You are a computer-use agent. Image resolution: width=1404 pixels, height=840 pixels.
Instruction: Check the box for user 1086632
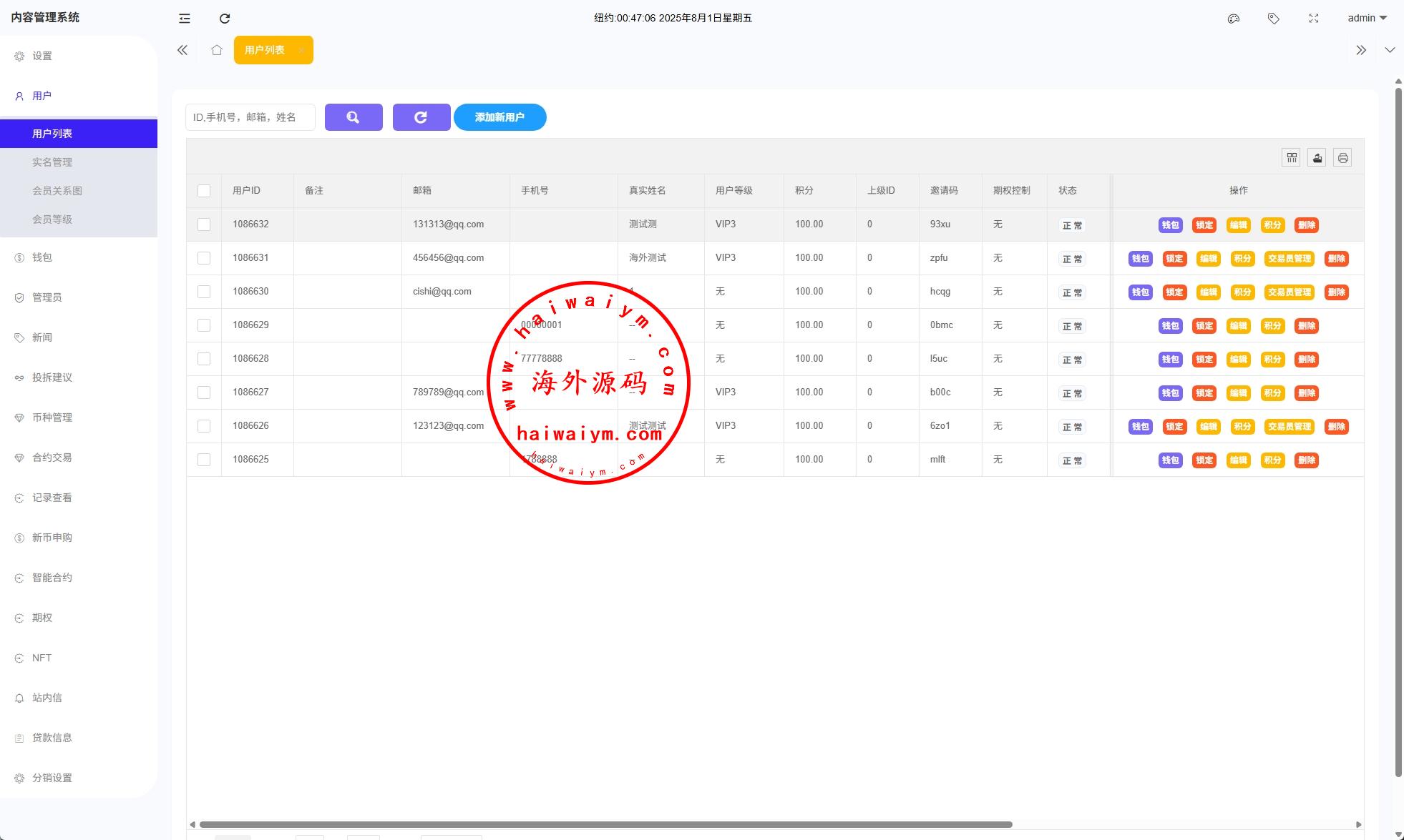pyautogui.click(x=204, y=224)
